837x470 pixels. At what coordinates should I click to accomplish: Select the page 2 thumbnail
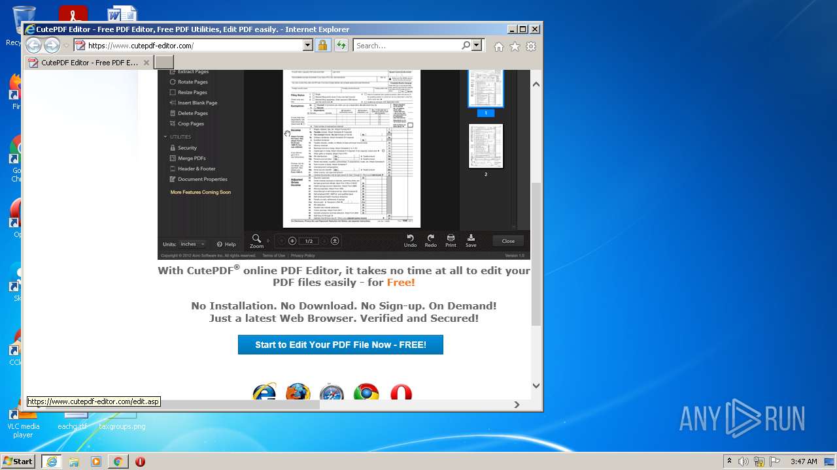[486, 146]
